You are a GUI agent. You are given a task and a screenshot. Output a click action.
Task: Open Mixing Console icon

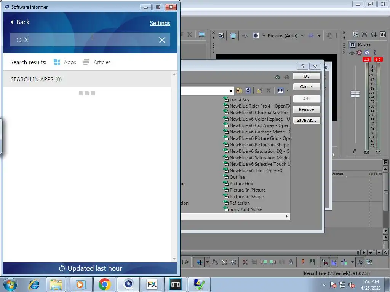[x=383, y=34]
